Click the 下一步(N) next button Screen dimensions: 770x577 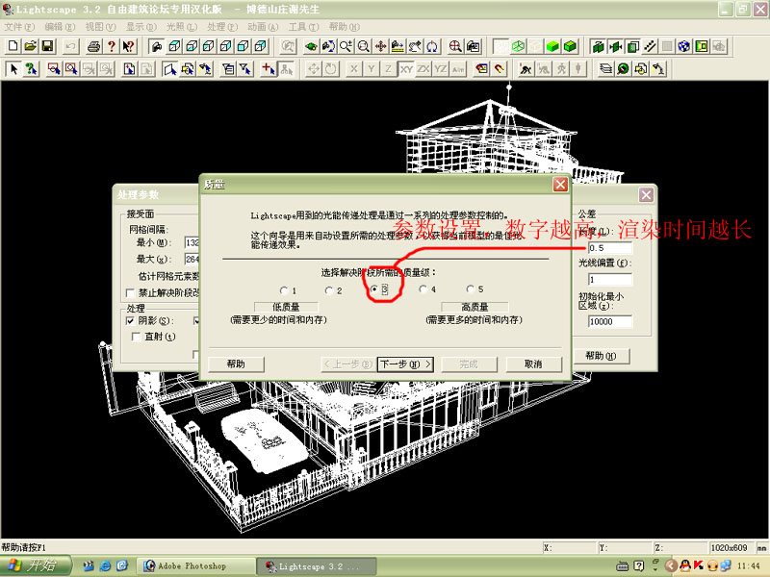(x=405, y=364)
